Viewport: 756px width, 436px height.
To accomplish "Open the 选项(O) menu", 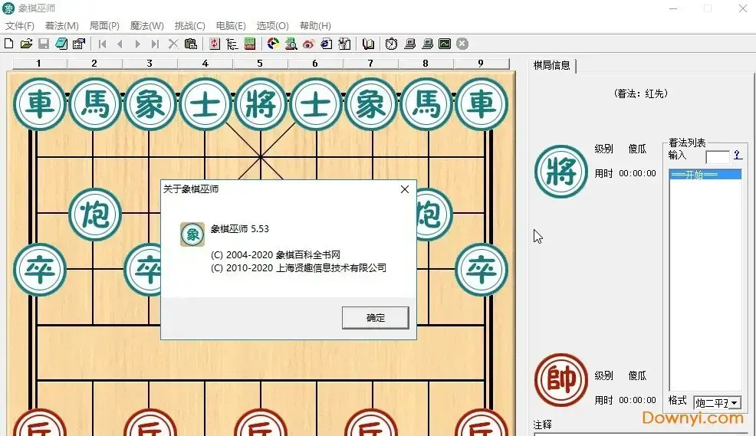I will pyautogui.click(x=272, y=25).
